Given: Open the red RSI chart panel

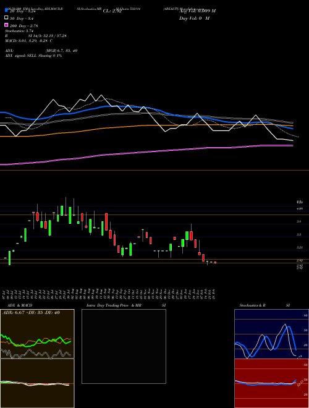Looking at the screenshot, I should click(271, 383).
